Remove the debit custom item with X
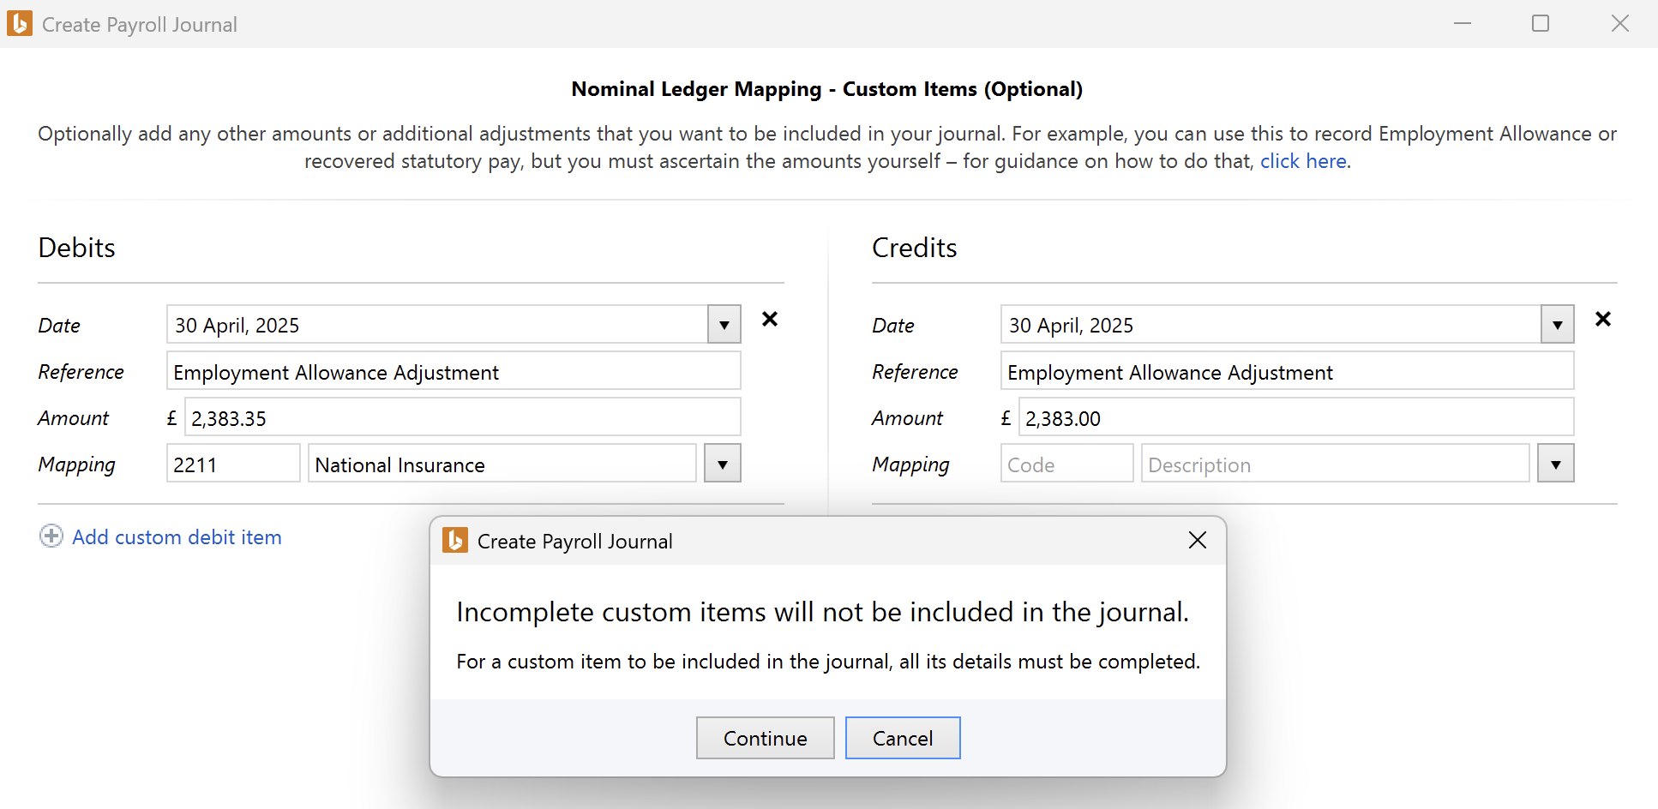 coord(770,319)
